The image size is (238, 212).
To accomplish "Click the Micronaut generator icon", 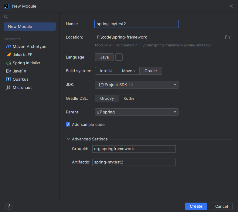I will click(8, 87).
